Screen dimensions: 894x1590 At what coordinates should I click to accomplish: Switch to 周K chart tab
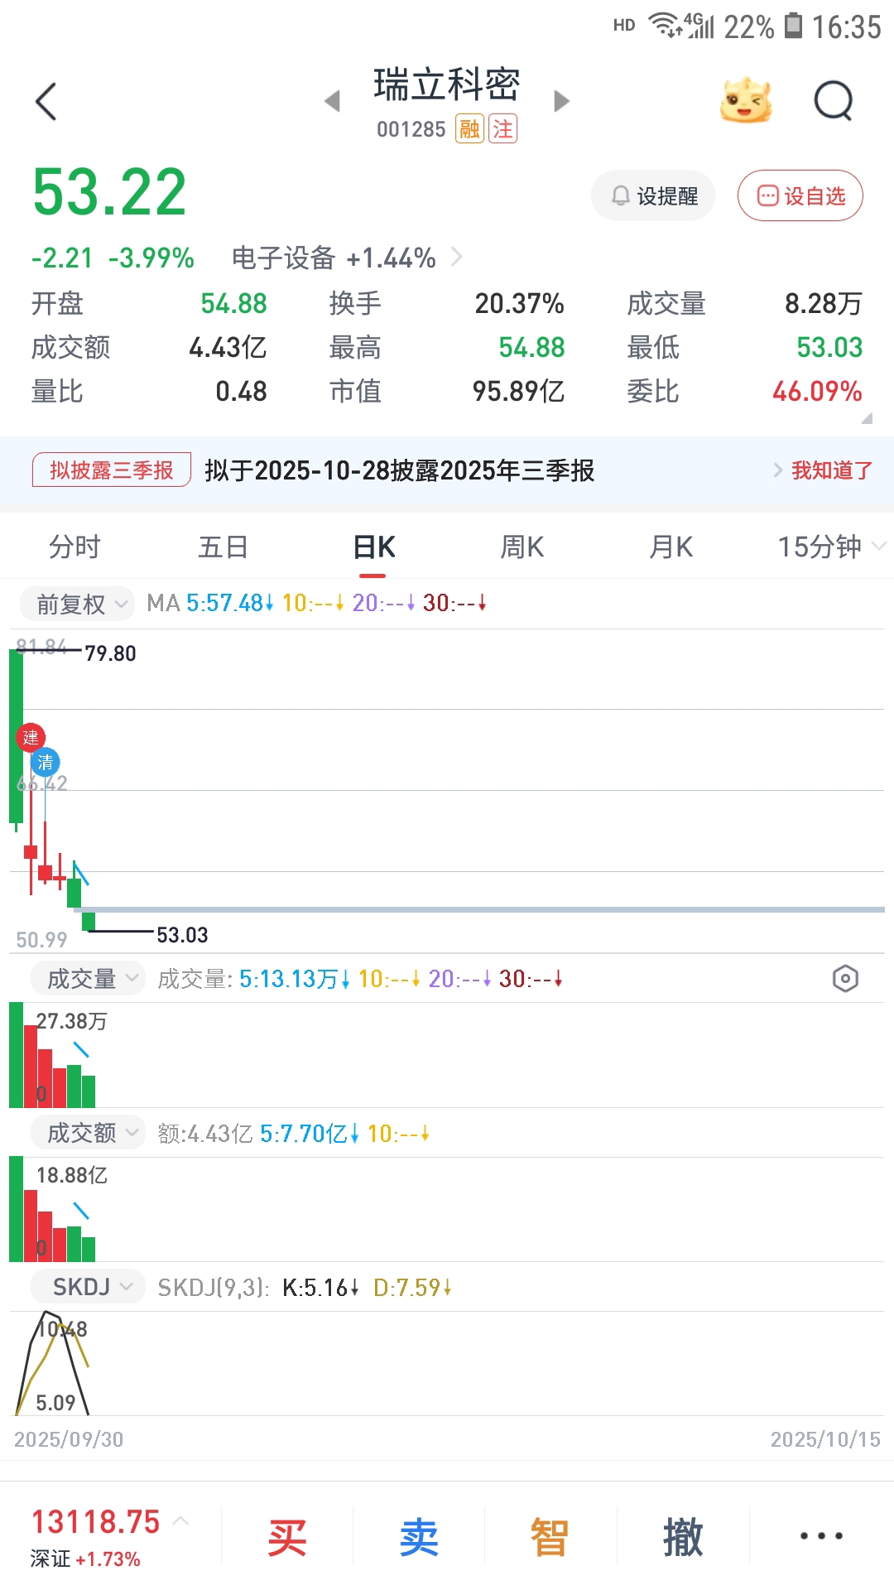click(x=522, y=547)
